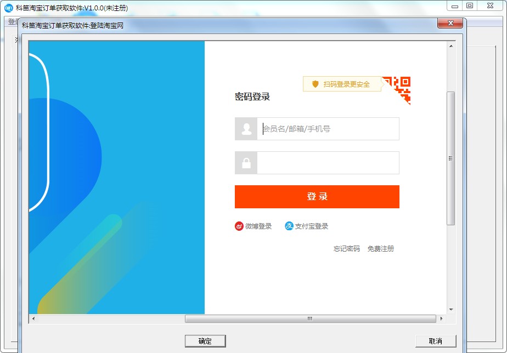Close the main application window

[x=490, y=6]
